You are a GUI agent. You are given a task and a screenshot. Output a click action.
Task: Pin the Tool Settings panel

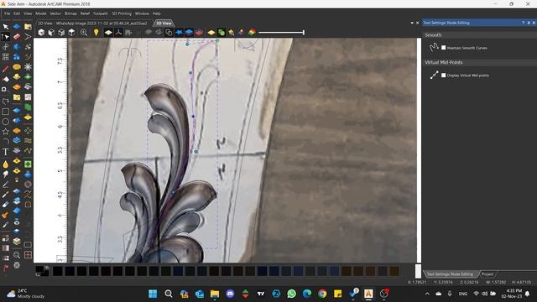pyautogui.click(x=529, y=23)
